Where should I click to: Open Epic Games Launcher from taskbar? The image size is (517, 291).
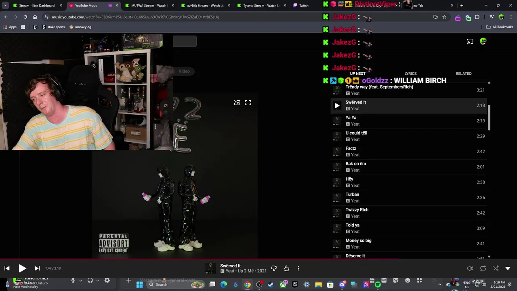click(x=295, y=285)
